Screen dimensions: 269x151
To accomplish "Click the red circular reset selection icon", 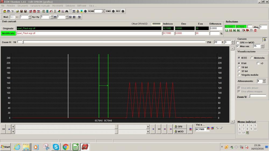I will (255, 30).
